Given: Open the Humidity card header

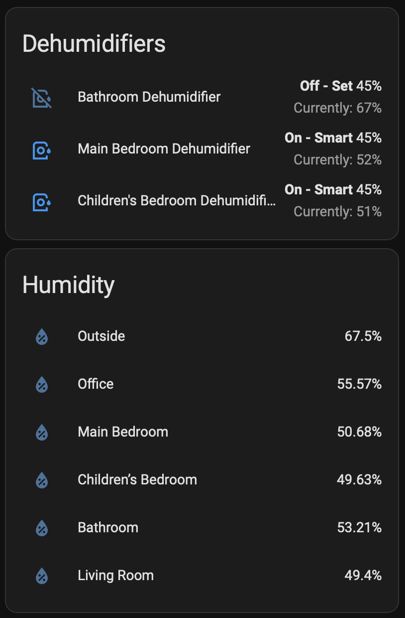Looking at the screenshot, I should [69, 284].
